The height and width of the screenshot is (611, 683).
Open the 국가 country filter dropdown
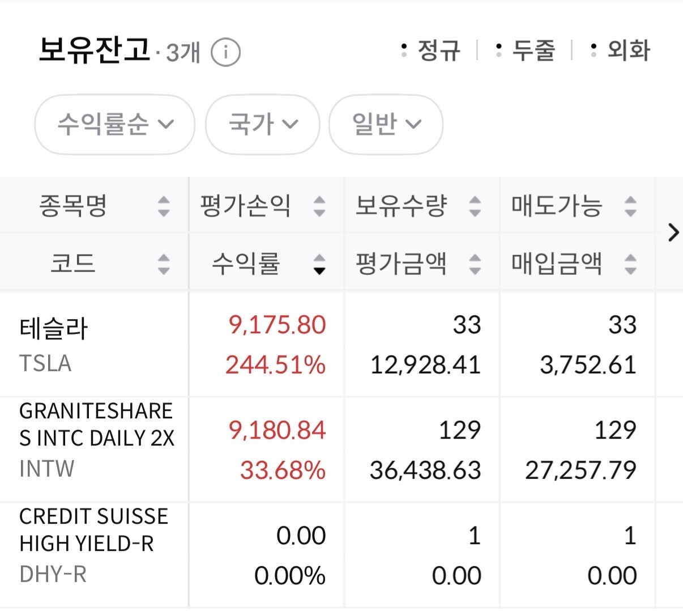pos(262,124)
